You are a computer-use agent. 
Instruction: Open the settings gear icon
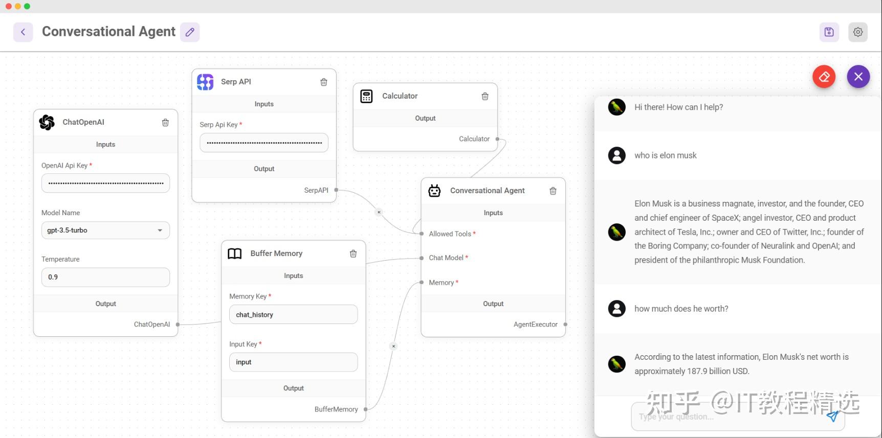tap(858, 32)
